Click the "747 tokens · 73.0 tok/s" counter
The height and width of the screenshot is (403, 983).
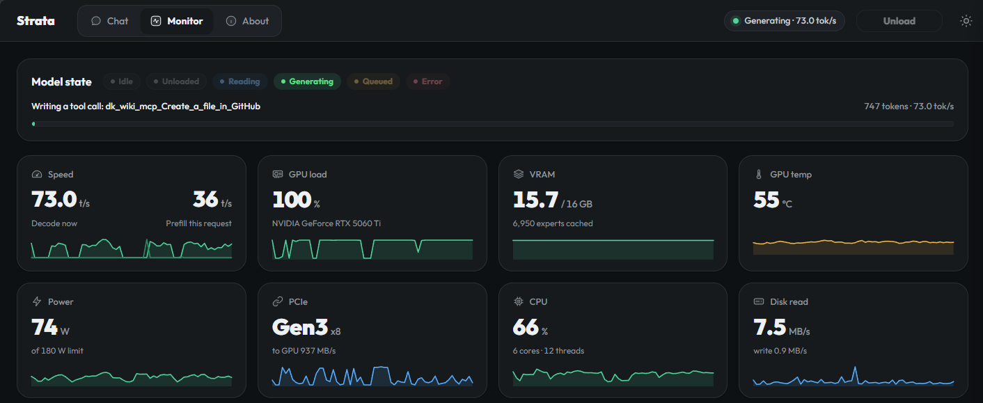tap(909, 106)
